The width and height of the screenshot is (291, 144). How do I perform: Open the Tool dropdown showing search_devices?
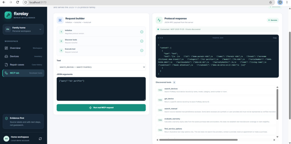[x=101, y=67]
